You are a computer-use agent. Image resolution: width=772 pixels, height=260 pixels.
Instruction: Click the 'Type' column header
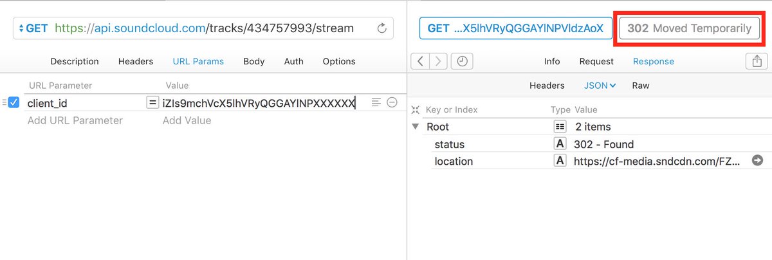(x=560, y=110)
